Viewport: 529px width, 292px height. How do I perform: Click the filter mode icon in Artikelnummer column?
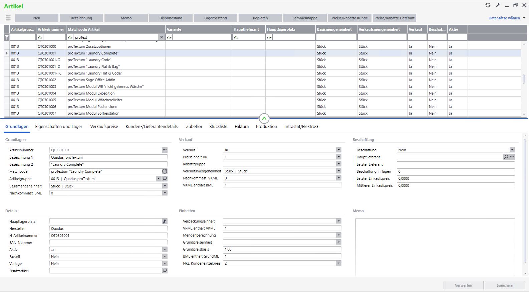(40, 37)
